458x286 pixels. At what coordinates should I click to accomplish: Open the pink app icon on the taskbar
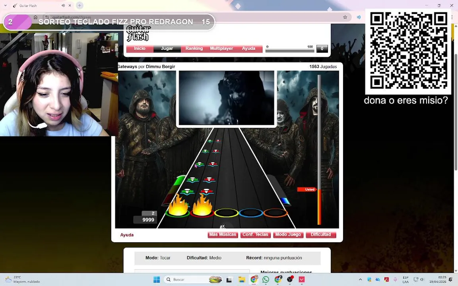click(x=302, y=280)
